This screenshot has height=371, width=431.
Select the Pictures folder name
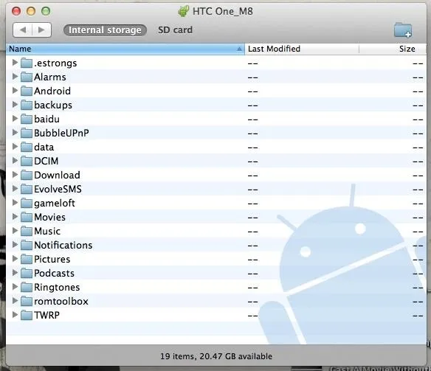tap(52, 259)
